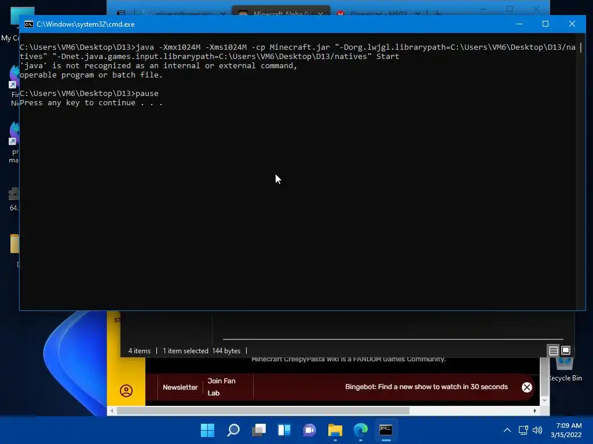Open the user profile icon in Fandom sidebar
The width and height of the screenshot is (593, 444).
pyautogui.click(x=126, y=391)
